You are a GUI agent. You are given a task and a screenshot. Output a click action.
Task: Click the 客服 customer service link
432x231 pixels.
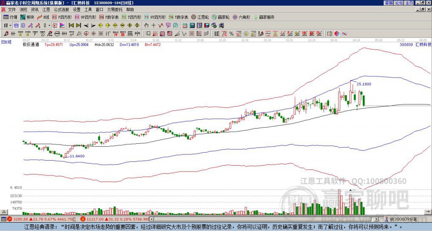click(389, 3)
